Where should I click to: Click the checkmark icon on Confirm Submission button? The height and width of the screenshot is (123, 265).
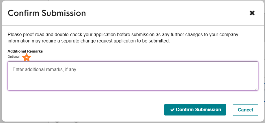[x=172, y=110]
